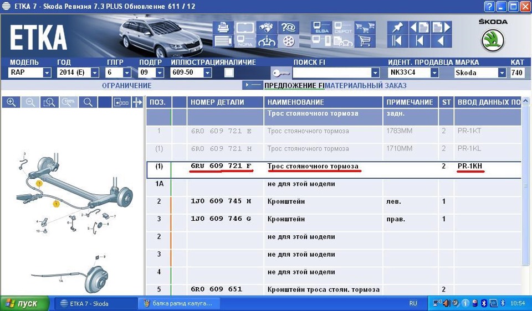Open the NORA icon
The image size is (532, 311).
click(x=244, y=41)
